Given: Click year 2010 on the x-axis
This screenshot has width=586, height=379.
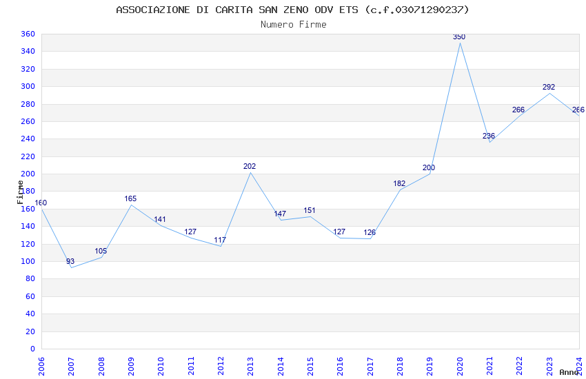Looking at the screenshot, I should (x=161, y=367).
